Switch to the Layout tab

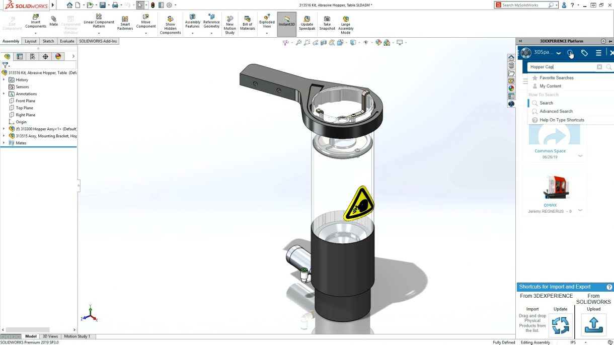click(31, 41)
